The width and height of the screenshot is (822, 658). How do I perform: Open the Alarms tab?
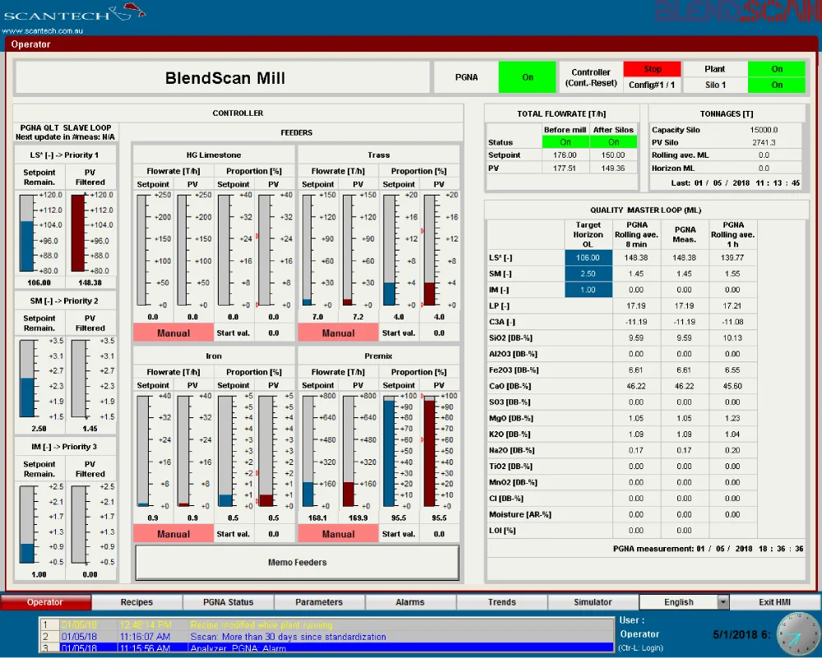point(410,602)
